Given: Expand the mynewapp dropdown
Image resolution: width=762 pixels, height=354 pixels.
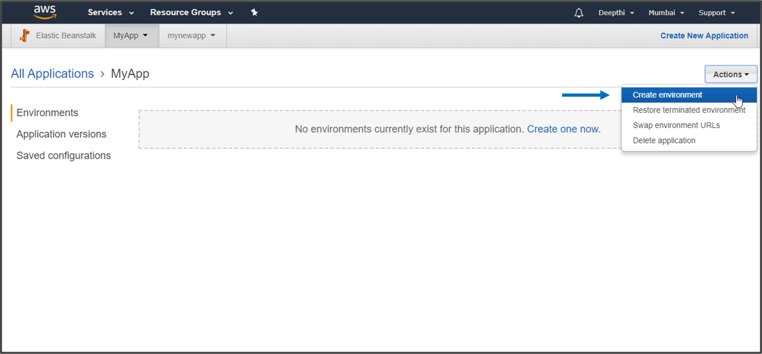Looking at the screenshot, I should click(192, 36).
